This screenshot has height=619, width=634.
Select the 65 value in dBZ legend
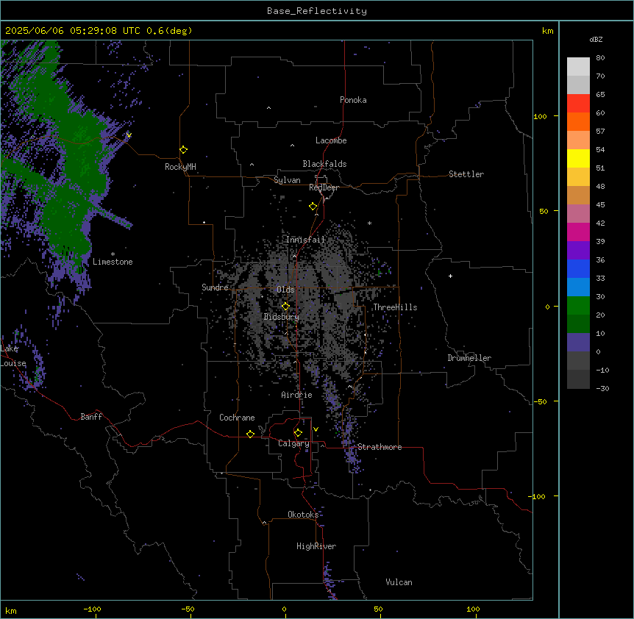pos(600,95)
